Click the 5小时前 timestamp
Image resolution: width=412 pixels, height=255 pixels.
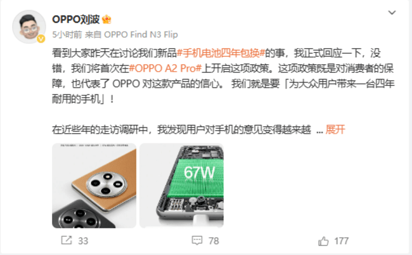point(67,34)
